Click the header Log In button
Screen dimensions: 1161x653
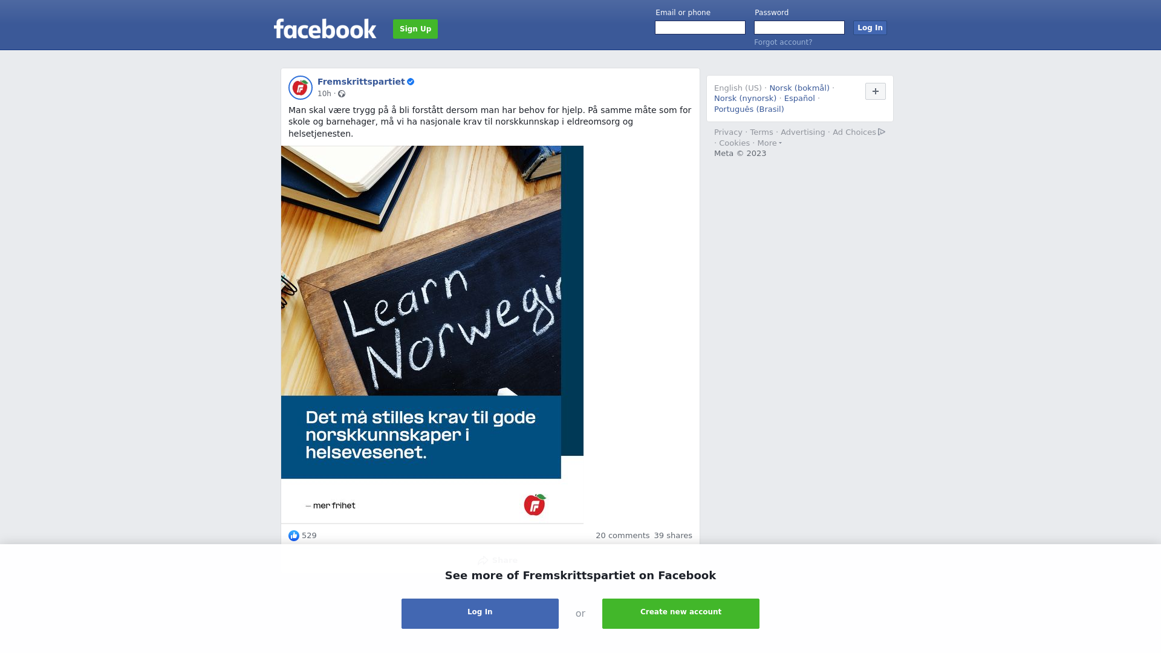[x=870, y=28]
